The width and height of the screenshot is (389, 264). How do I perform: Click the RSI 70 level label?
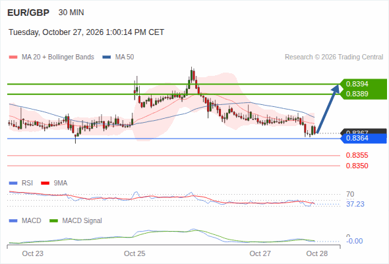[350, 194]
